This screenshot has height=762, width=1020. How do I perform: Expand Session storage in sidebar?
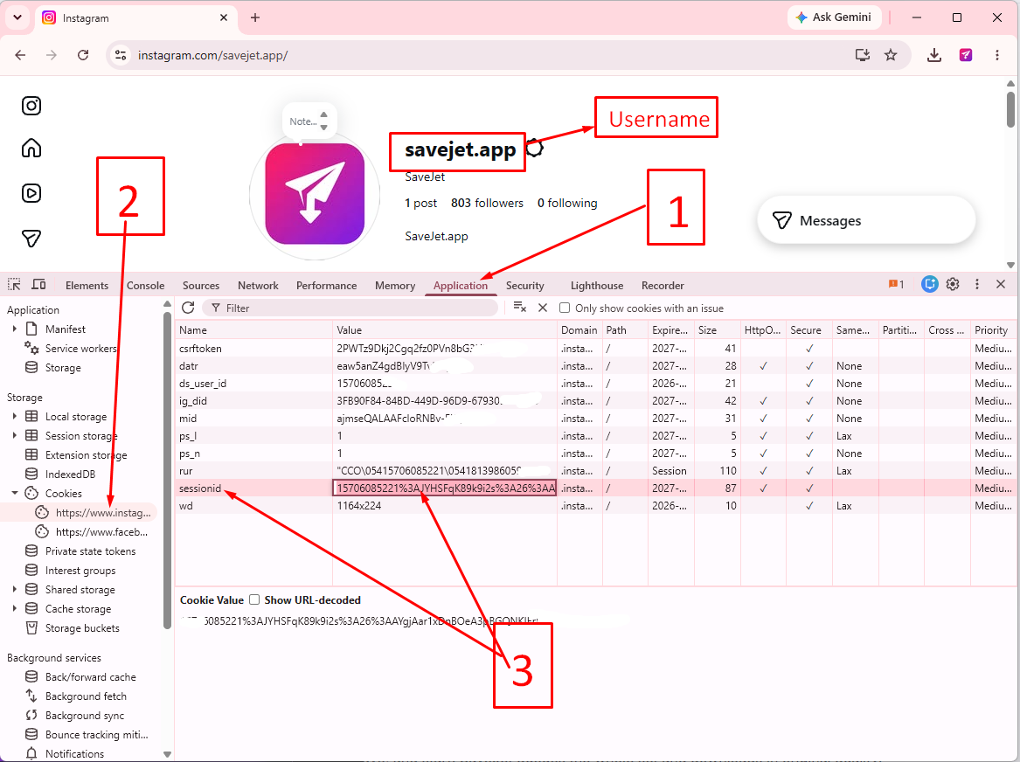click(14, 435)
